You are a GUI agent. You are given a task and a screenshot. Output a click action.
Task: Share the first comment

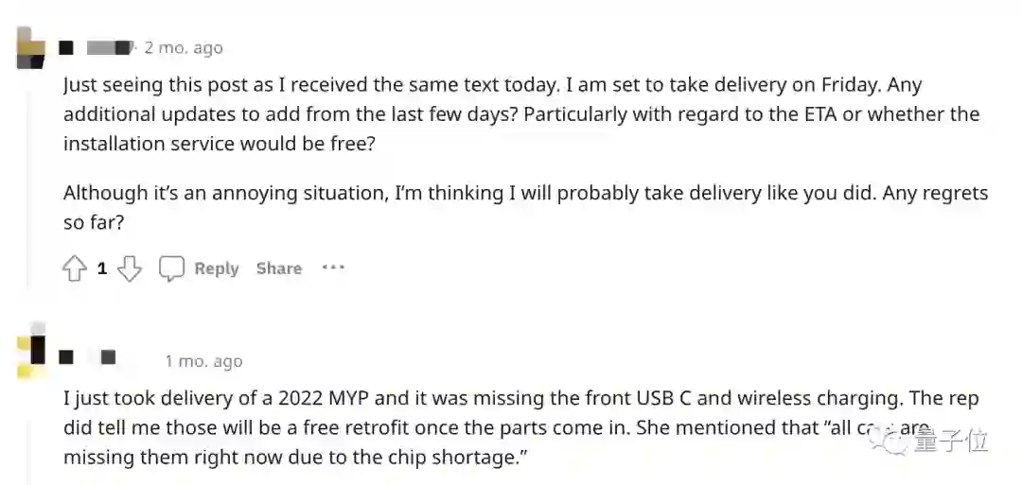tap(278, 269)
